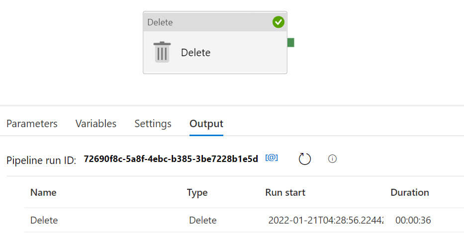Image resolution: width=464 pixels, height=233 pixels.
Task: Open the Settings tab
Action: [x=153, y=124]
